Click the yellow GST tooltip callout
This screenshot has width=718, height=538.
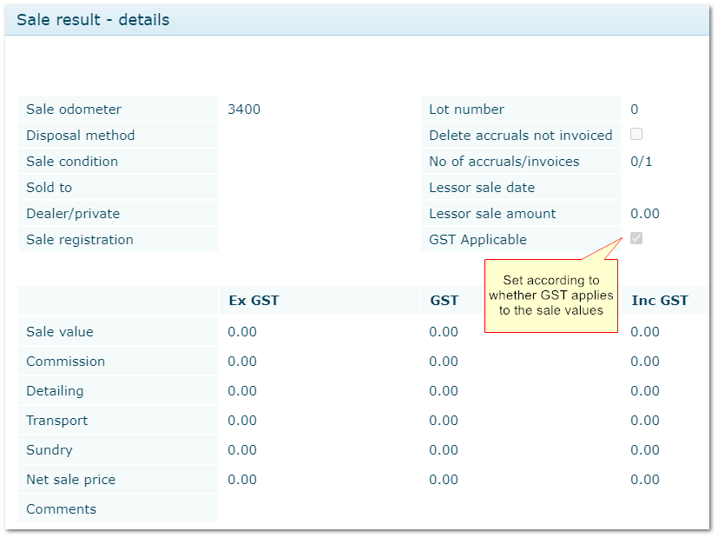(x=550, y=296)
